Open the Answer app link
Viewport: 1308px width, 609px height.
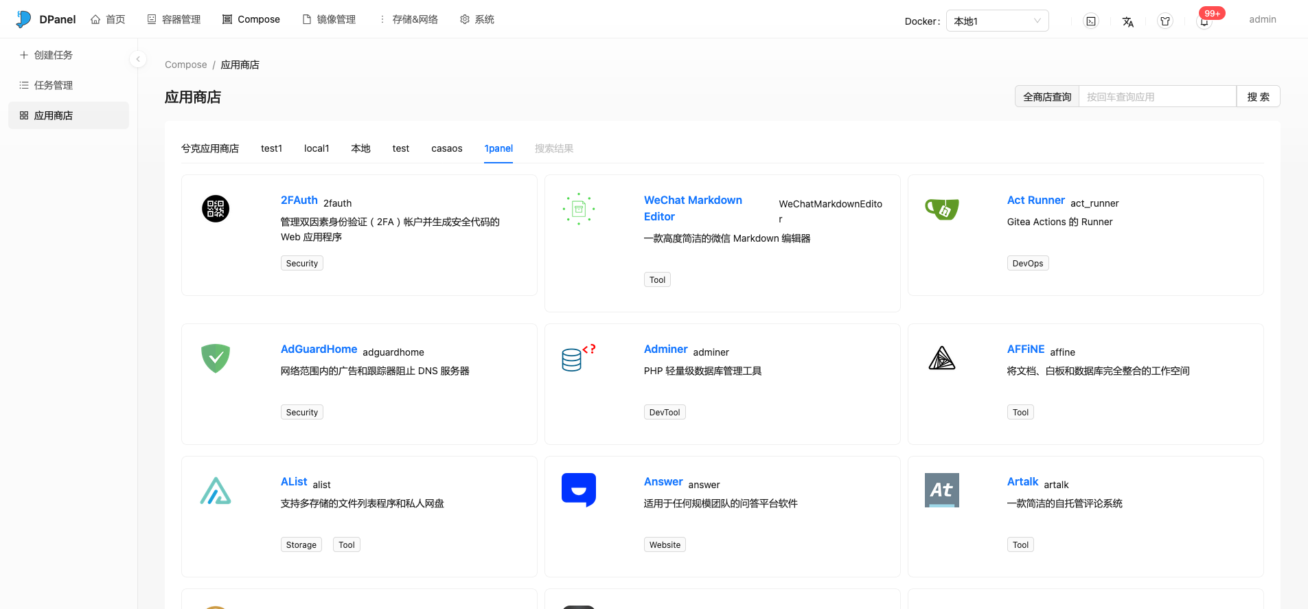pyautogui.click(x=663, y=481)
